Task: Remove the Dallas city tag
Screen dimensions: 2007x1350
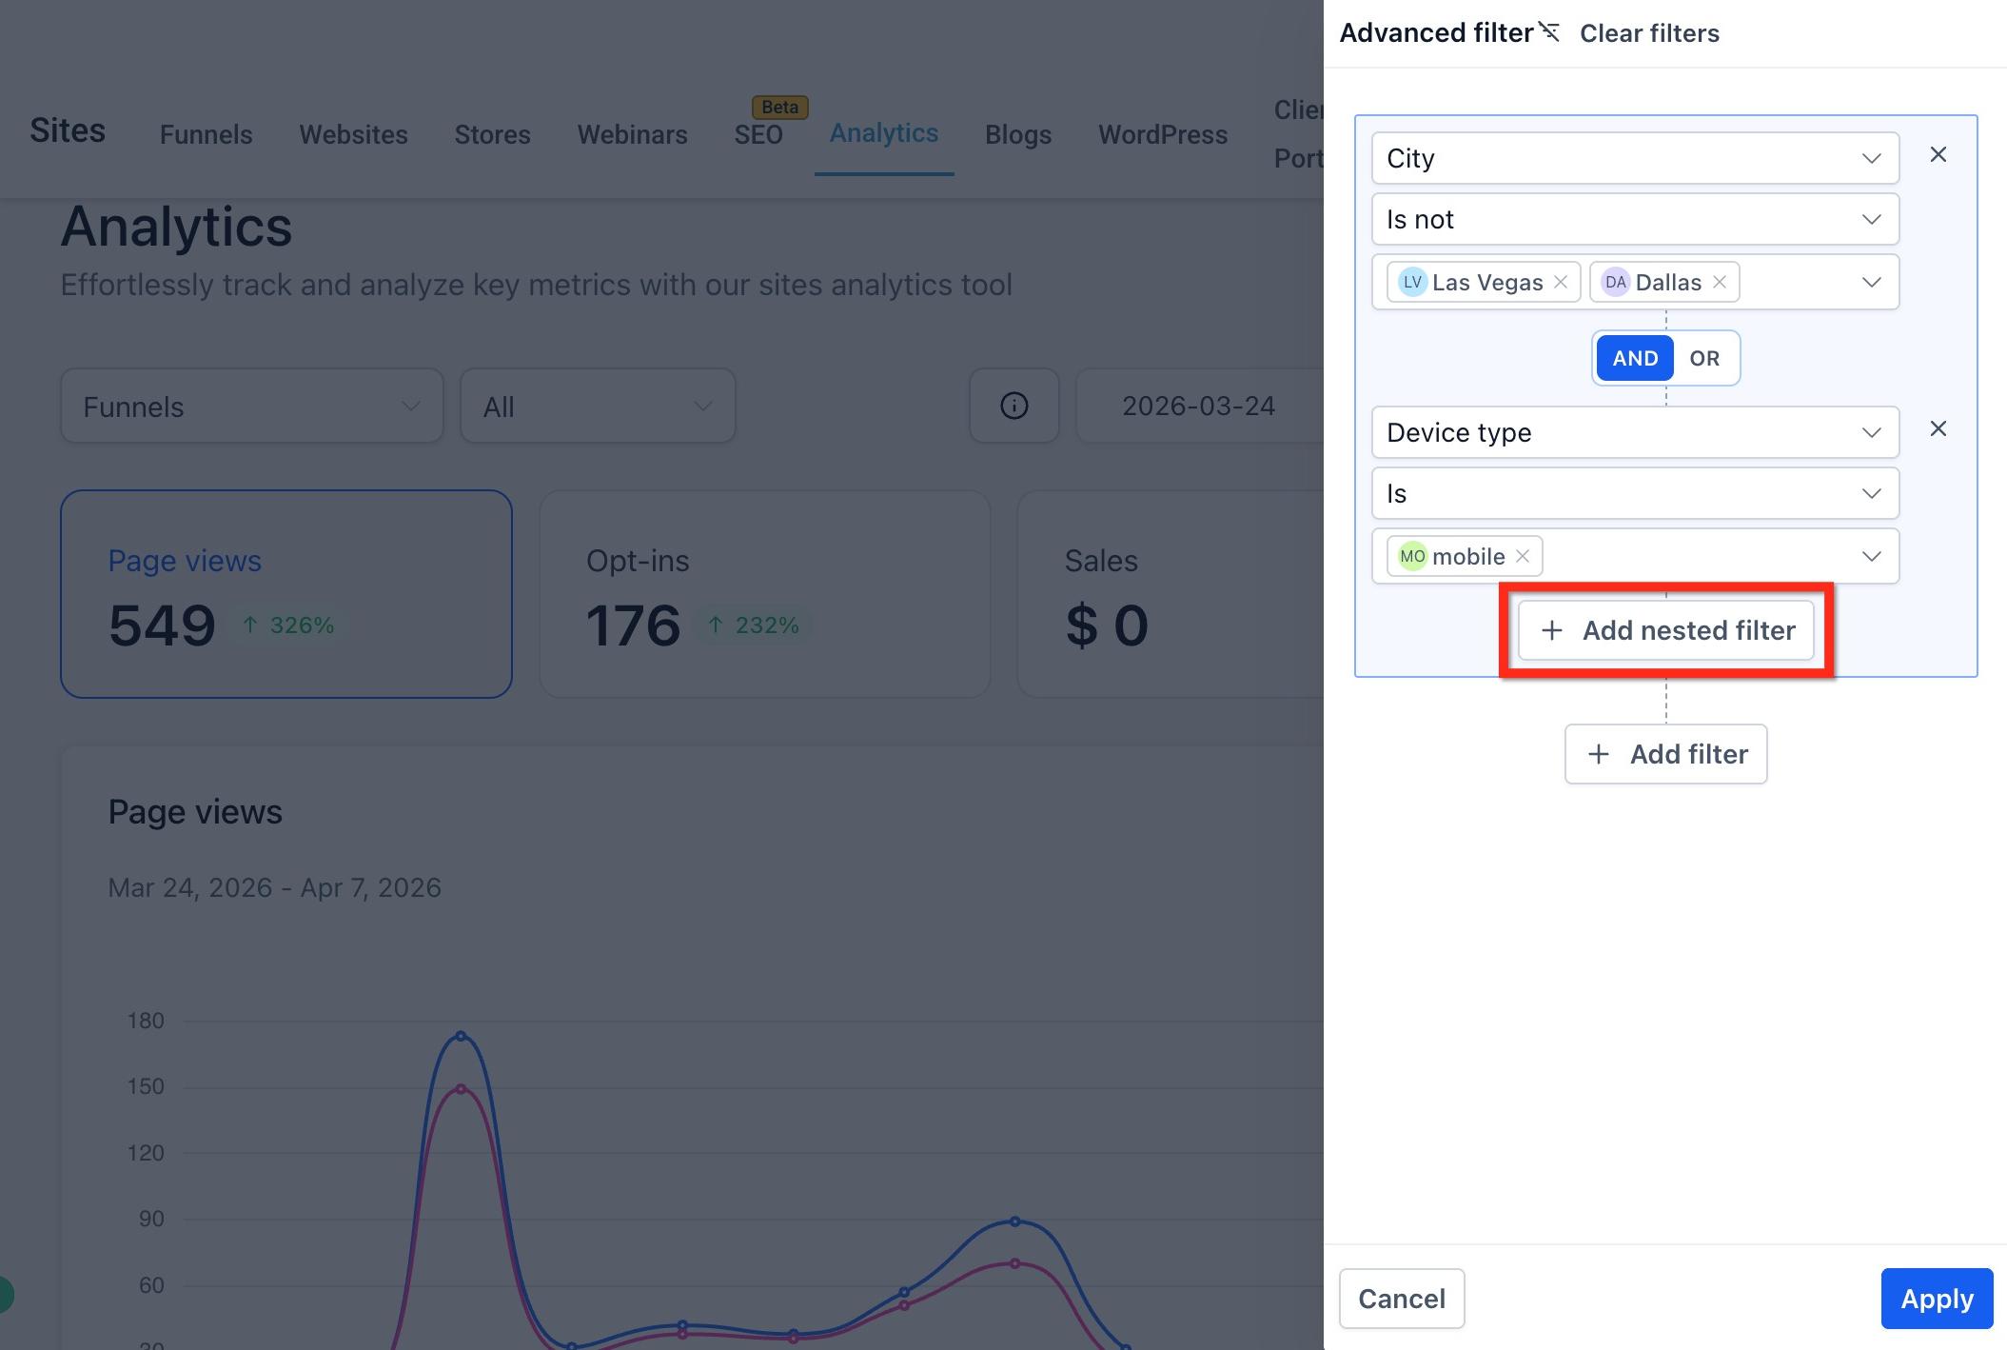Action: (1720, 282)
